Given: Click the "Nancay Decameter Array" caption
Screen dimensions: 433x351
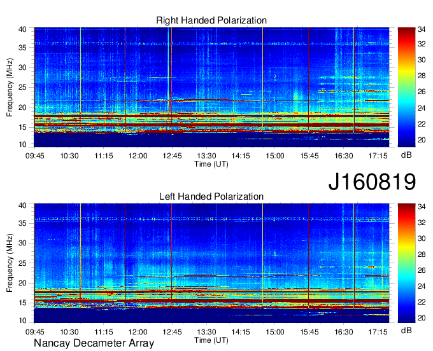Looking at the screenshot, I should [94, 343].
